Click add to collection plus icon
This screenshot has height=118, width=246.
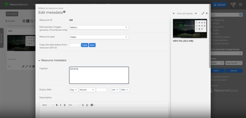33,66
